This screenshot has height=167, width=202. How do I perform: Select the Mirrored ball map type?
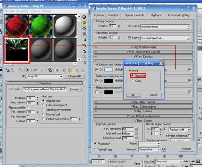43,114
